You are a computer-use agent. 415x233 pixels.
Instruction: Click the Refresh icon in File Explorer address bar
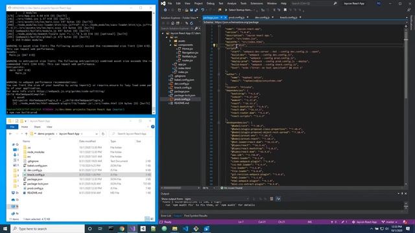(103, 134)
